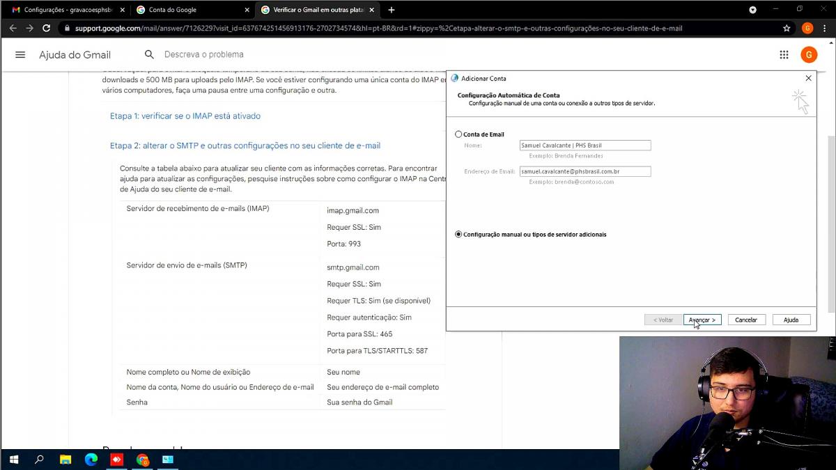Open the Chrome profile avatar in the toolbar
The height and width of the screenshot is (470, 836).
pyautogui.click(x=807, y=28)
